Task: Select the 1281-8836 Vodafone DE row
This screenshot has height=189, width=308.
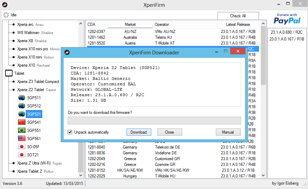Action: (172, 153)
